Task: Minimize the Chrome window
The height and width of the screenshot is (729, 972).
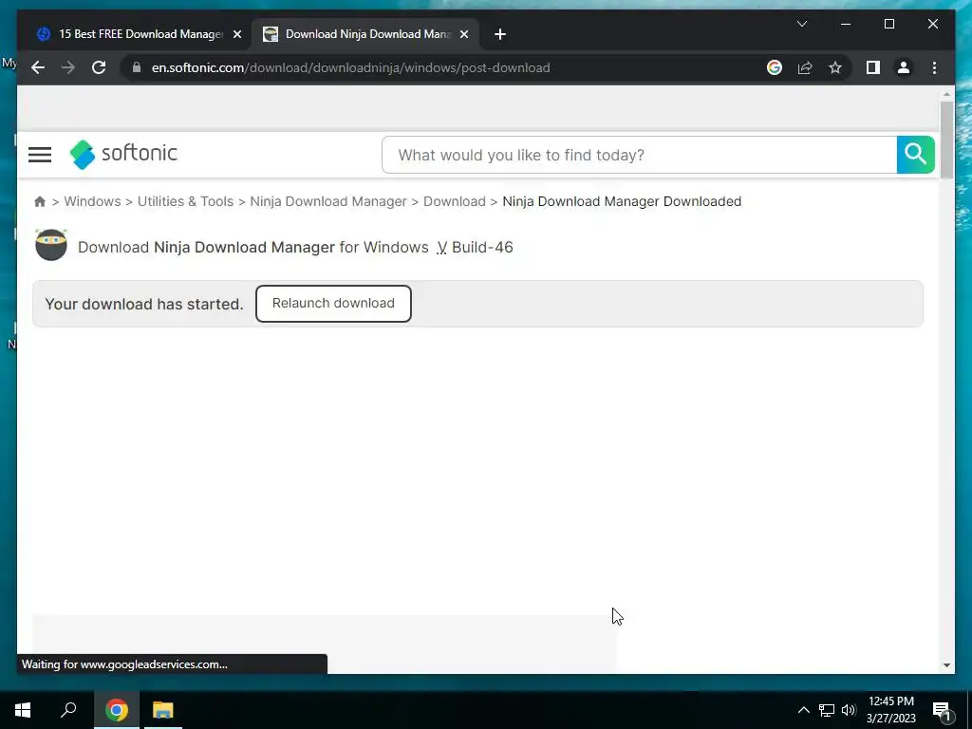Action: pos(846,24)
